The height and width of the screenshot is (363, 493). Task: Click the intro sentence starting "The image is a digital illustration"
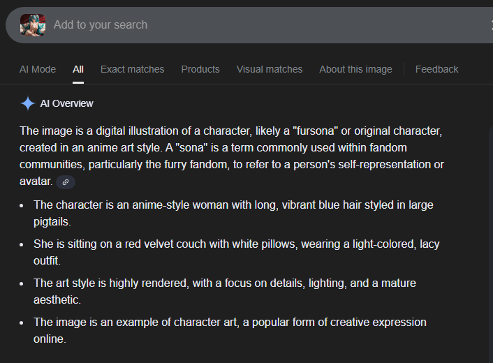[x=140, y=131]
